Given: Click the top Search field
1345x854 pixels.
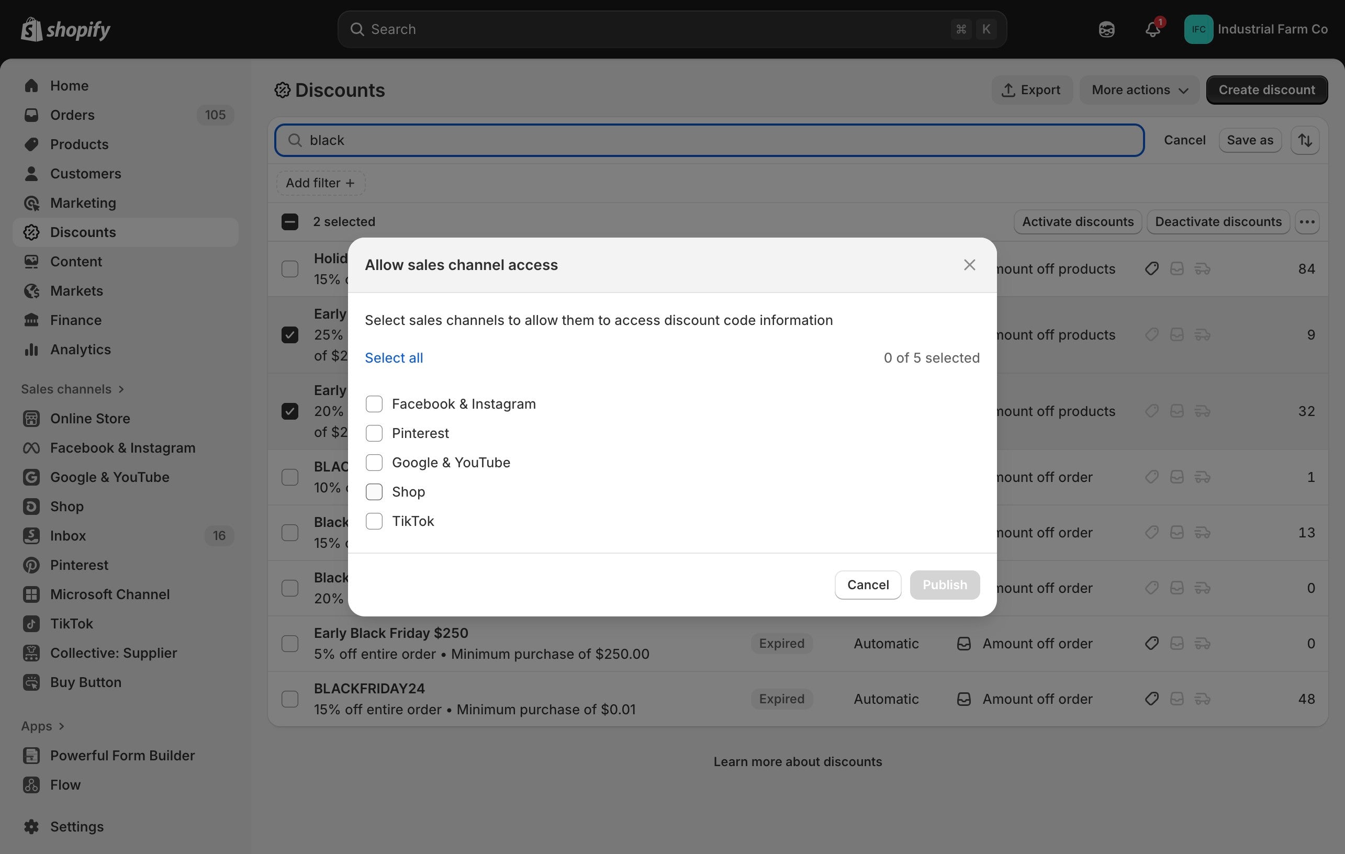Looking at the screenshot, I should pyautogui.click(x=659, y=29).
